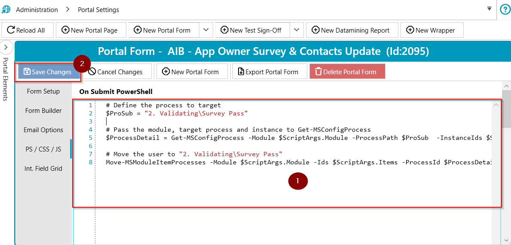Image resolution: width=511 pixels, height=245 pixels.
Task: Place cursor on empty code line 3
Action: coord(293,121)
